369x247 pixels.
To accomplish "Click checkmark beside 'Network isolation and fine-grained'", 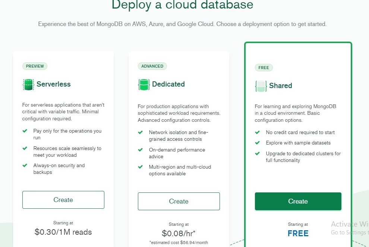I will tap(140, 132).
